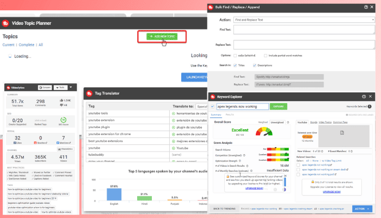Toggle checkbox beside keyword search field
This screenshot has width=381, height=218.
point(213,106)
